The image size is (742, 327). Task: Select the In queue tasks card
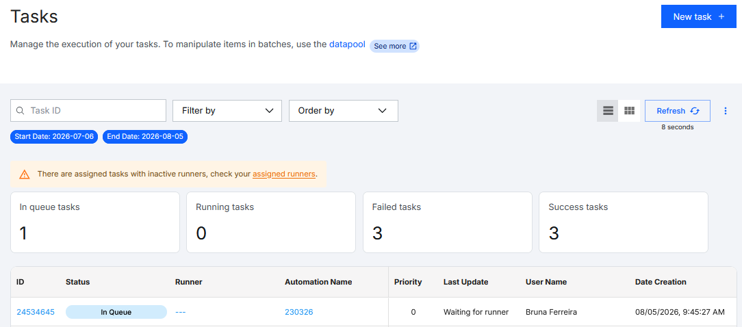click(95, 222)
